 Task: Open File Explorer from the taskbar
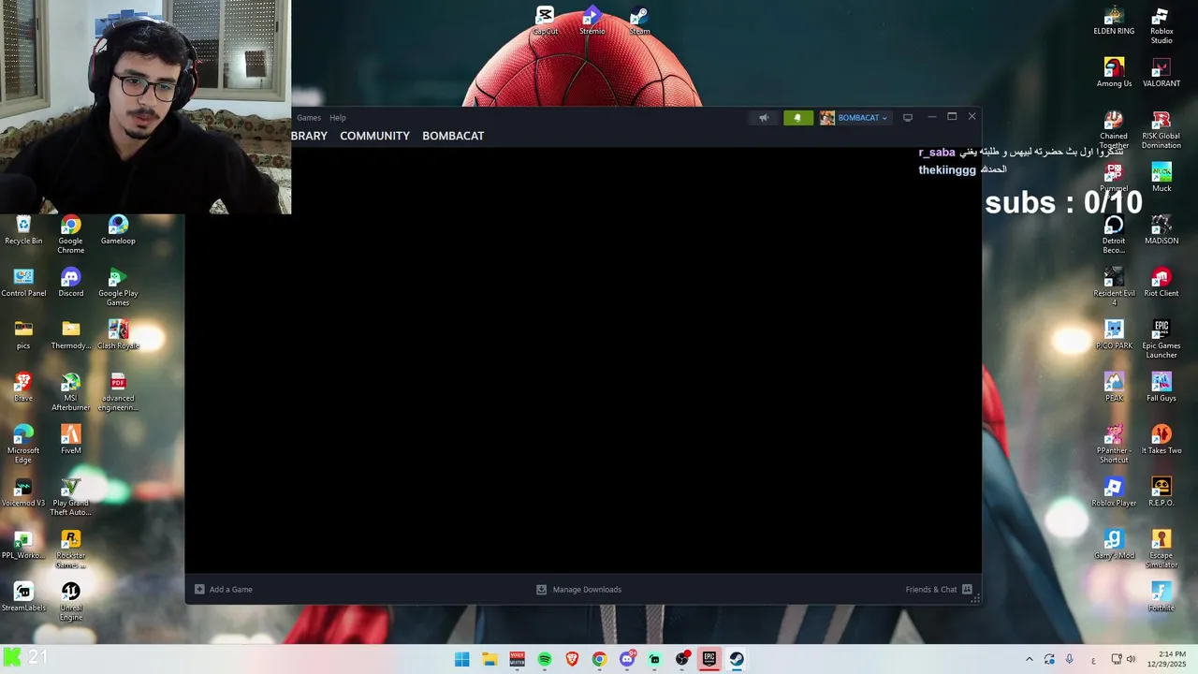[489, 659]
